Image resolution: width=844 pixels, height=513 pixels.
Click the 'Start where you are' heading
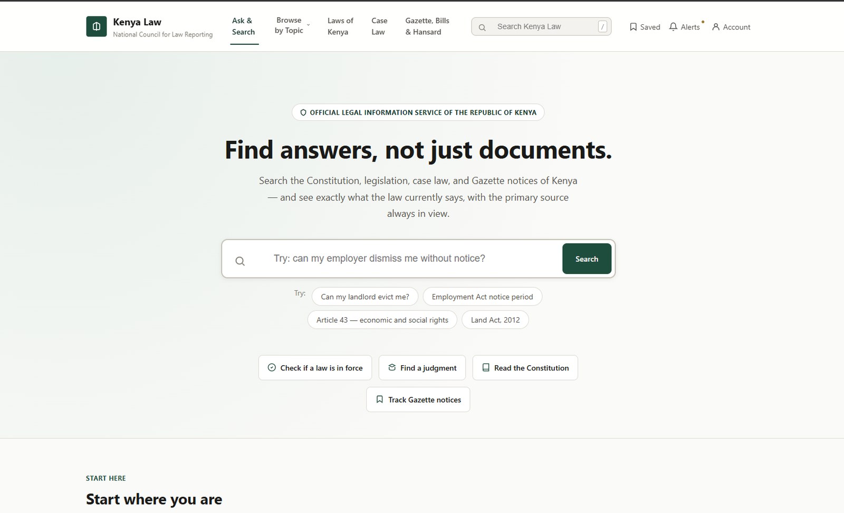click(x=154, y=499)
